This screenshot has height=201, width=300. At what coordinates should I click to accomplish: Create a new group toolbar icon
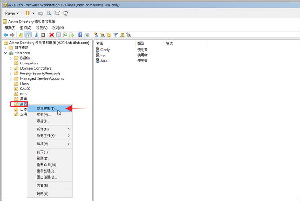point(103,35)
